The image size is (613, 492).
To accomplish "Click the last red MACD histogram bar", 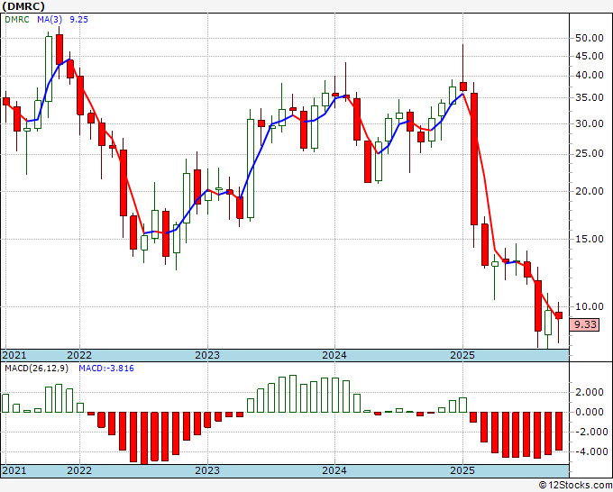I will (x=559, y=431).
